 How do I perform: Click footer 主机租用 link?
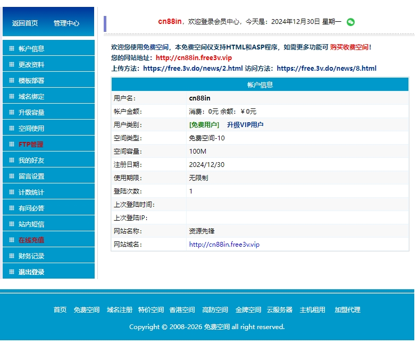point(312,309)
